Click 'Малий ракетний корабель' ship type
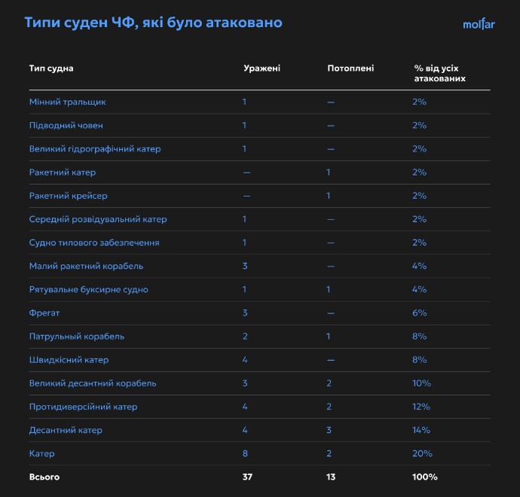 click(86, 266)
